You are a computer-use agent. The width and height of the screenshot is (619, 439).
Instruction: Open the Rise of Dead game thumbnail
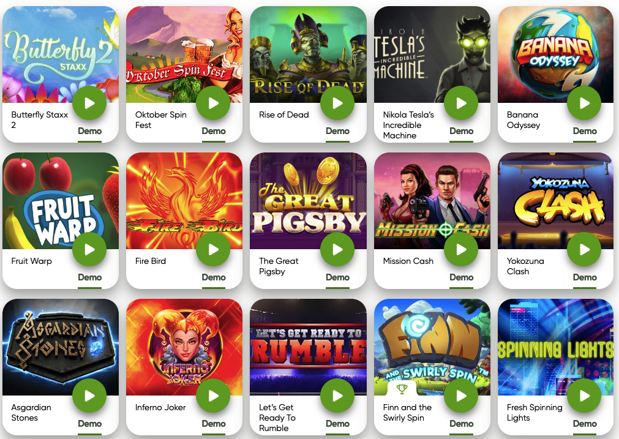tap(309, 54)
